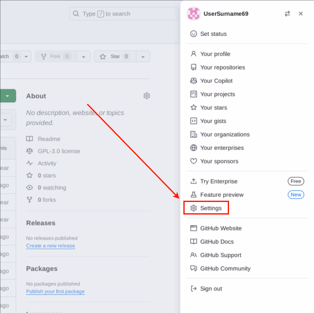
Task: Click the UserSurname69 avatar image
Action: 193,14
